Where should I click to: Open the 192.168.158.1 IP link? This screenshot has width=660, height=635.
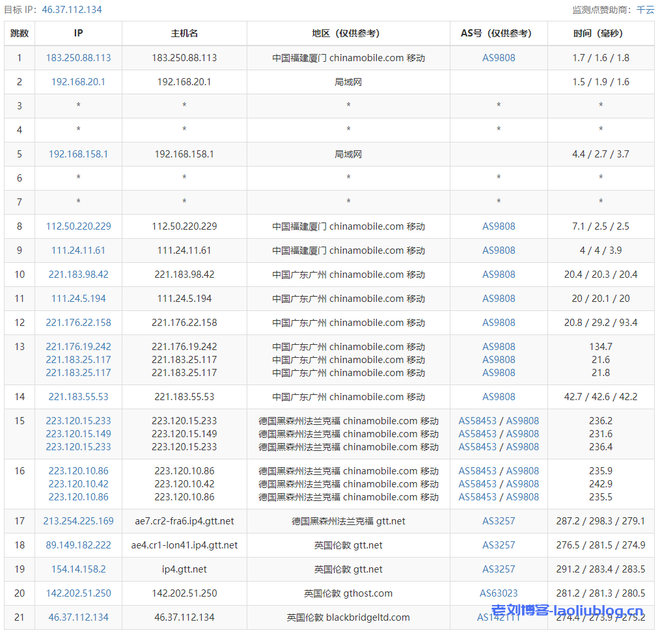point(78,154)
